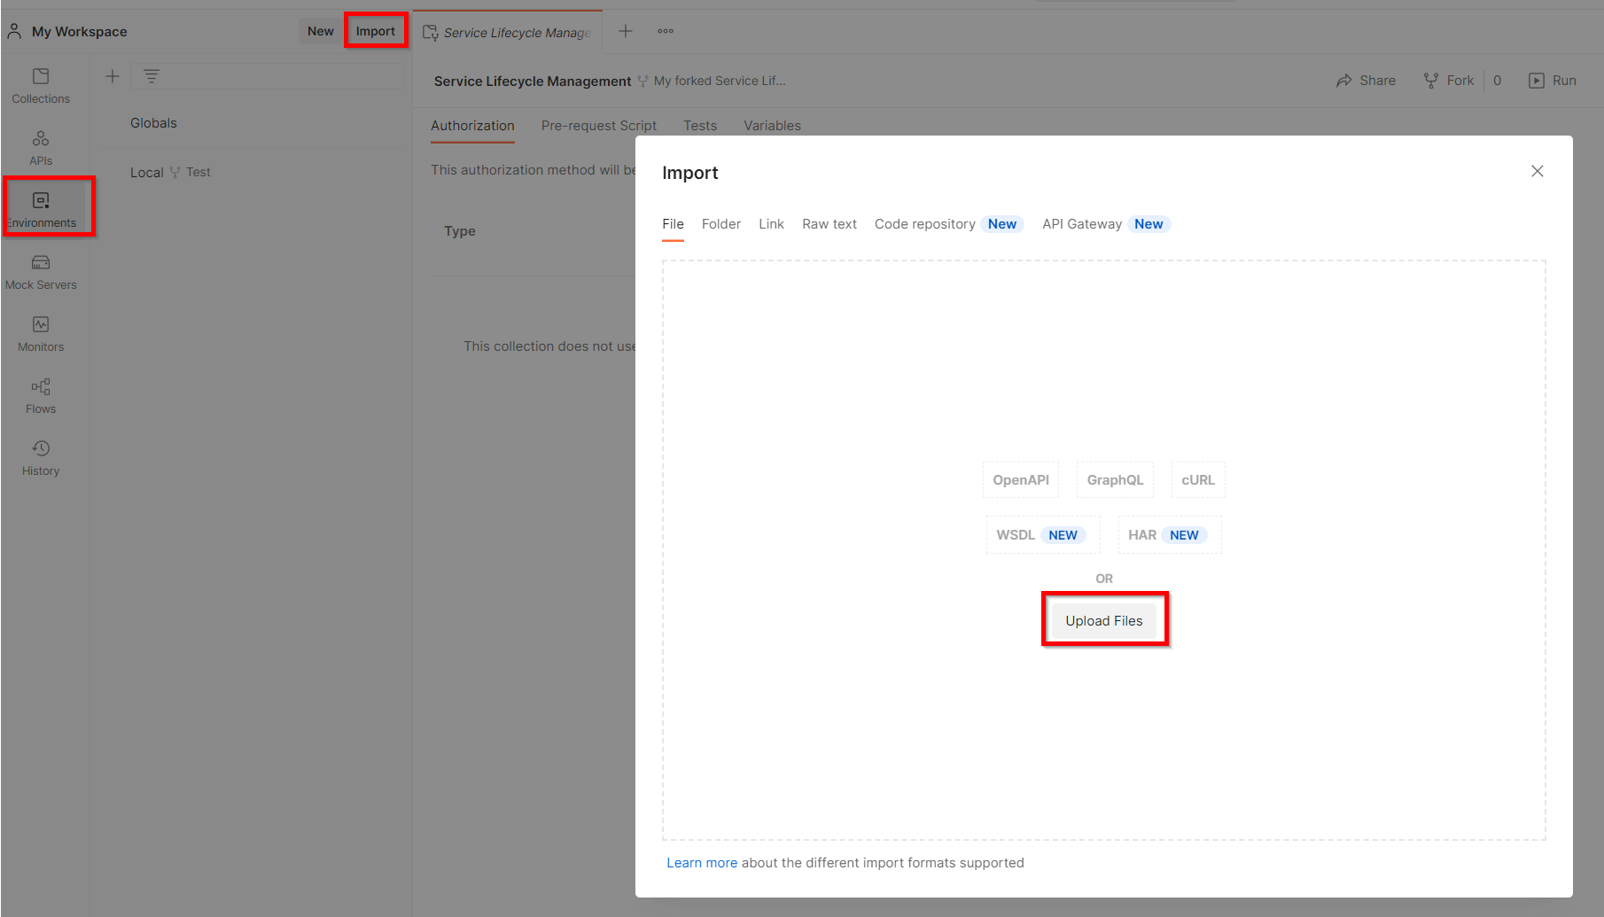Open the Collections sidebar panel

tap(41, 86)
